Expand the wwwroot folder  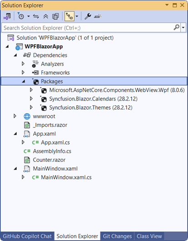pos(15,116)
